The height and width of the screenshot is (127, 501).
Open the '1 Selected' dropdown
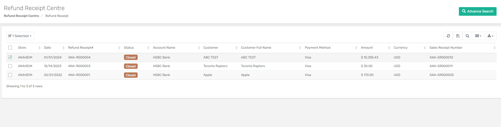(20, 36)
